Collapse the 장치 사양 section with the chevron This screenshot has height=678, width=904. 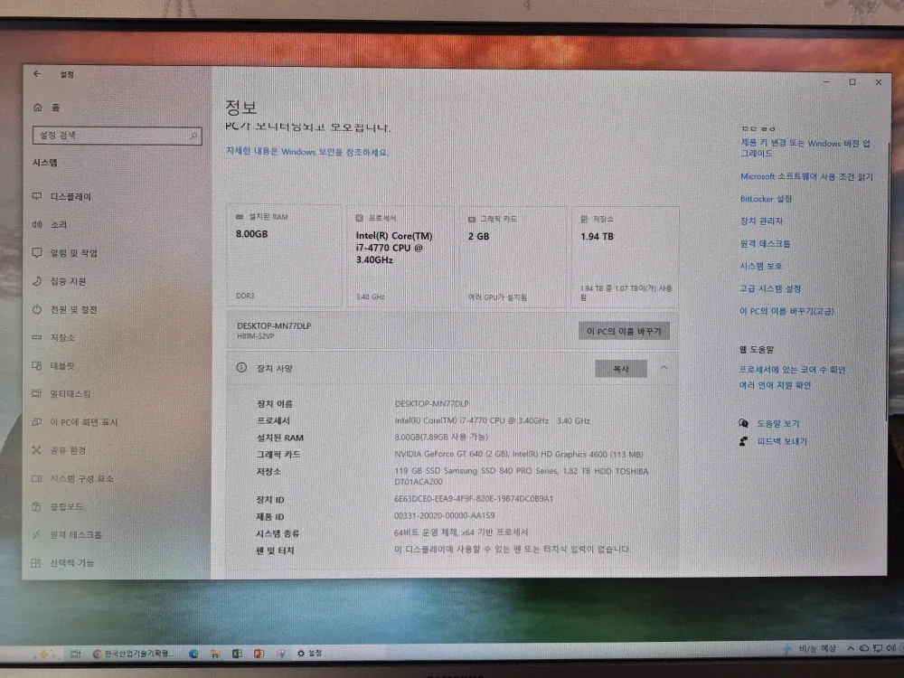[664, 368]
